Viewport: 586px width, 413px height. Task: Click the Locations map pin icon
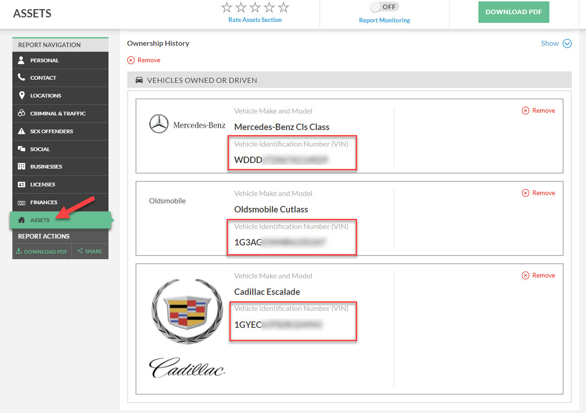(x=21, y=95)
